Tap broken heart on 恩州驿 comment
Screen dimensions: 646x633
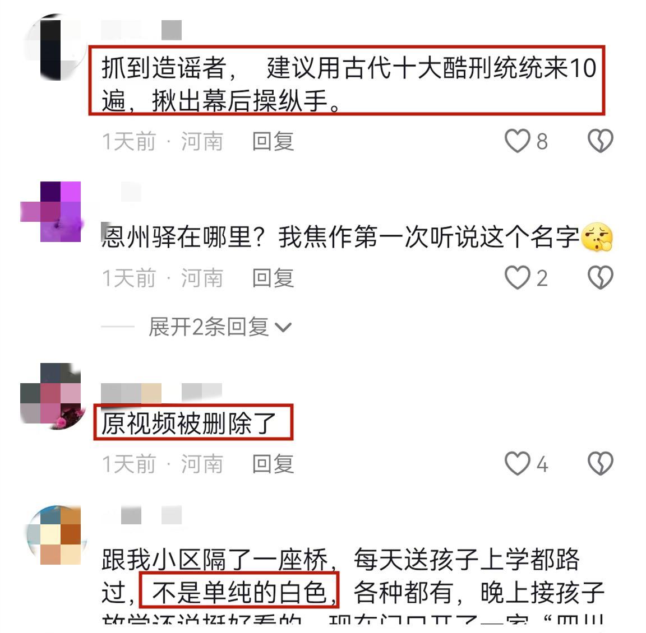click(x=600, y=277)
